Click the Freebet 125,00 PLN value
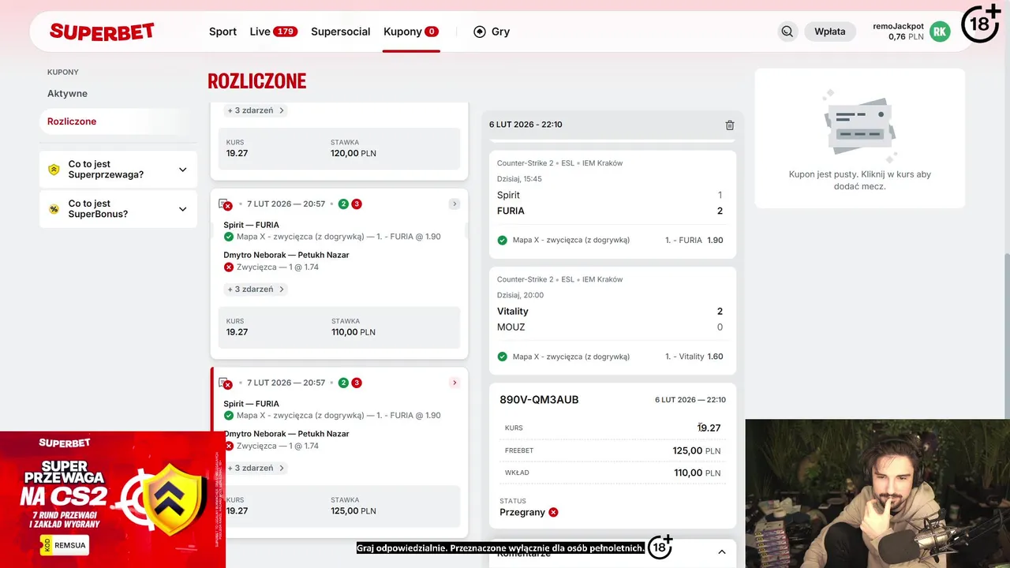Image resolution: width=1010 pixels, height=568 pixels. pos(697,450)
